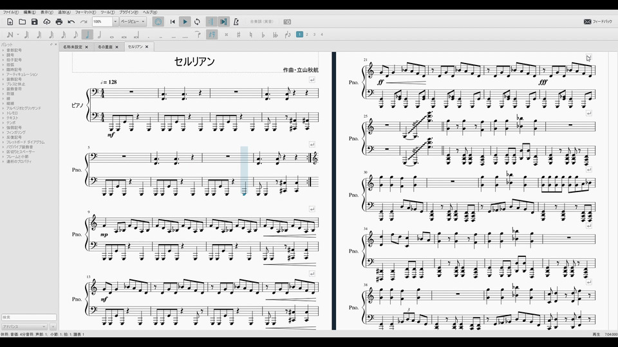Click the palette search field

pyautogui.click(x=29, y=317)
